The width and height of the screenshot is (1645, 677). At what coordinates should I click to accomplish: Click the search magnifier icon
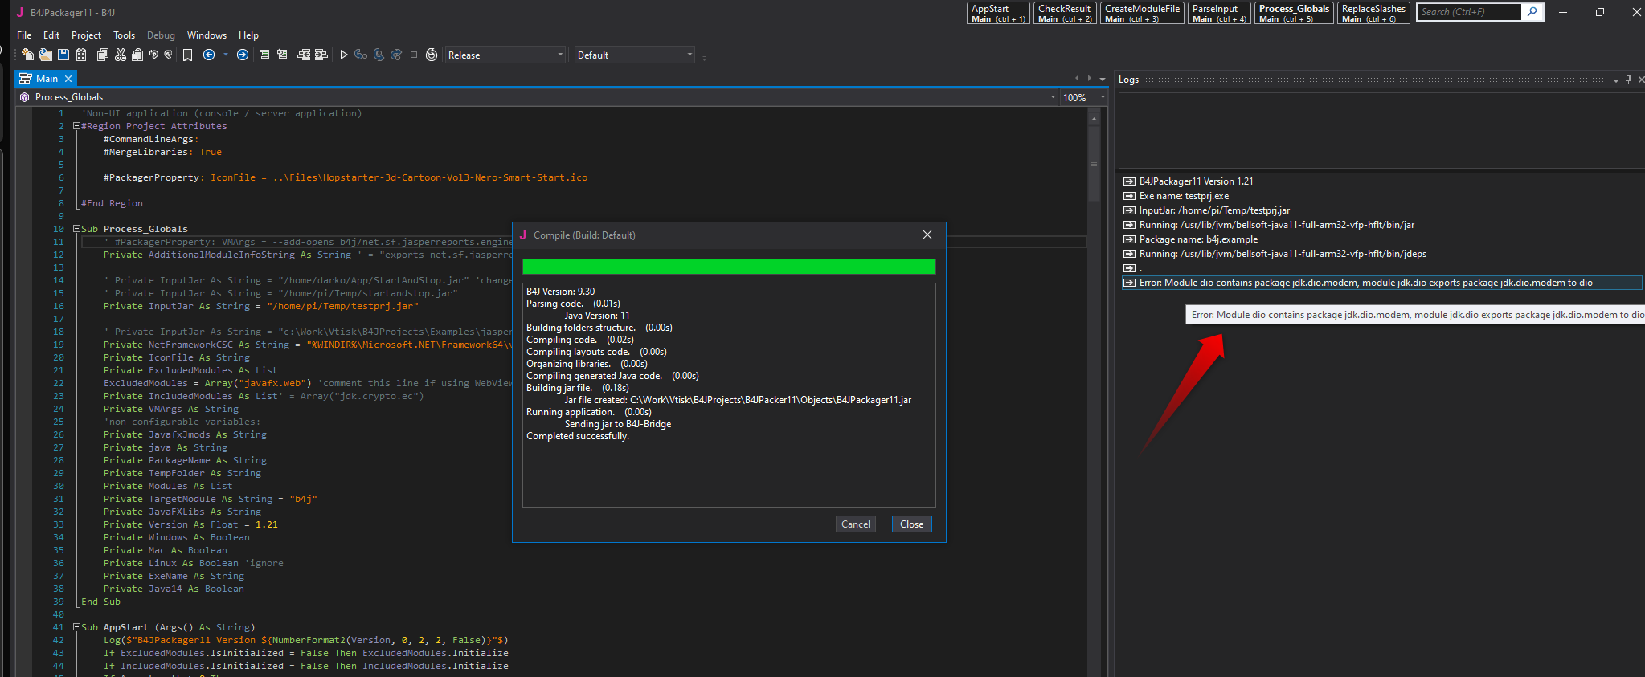tap(1532, 12)
